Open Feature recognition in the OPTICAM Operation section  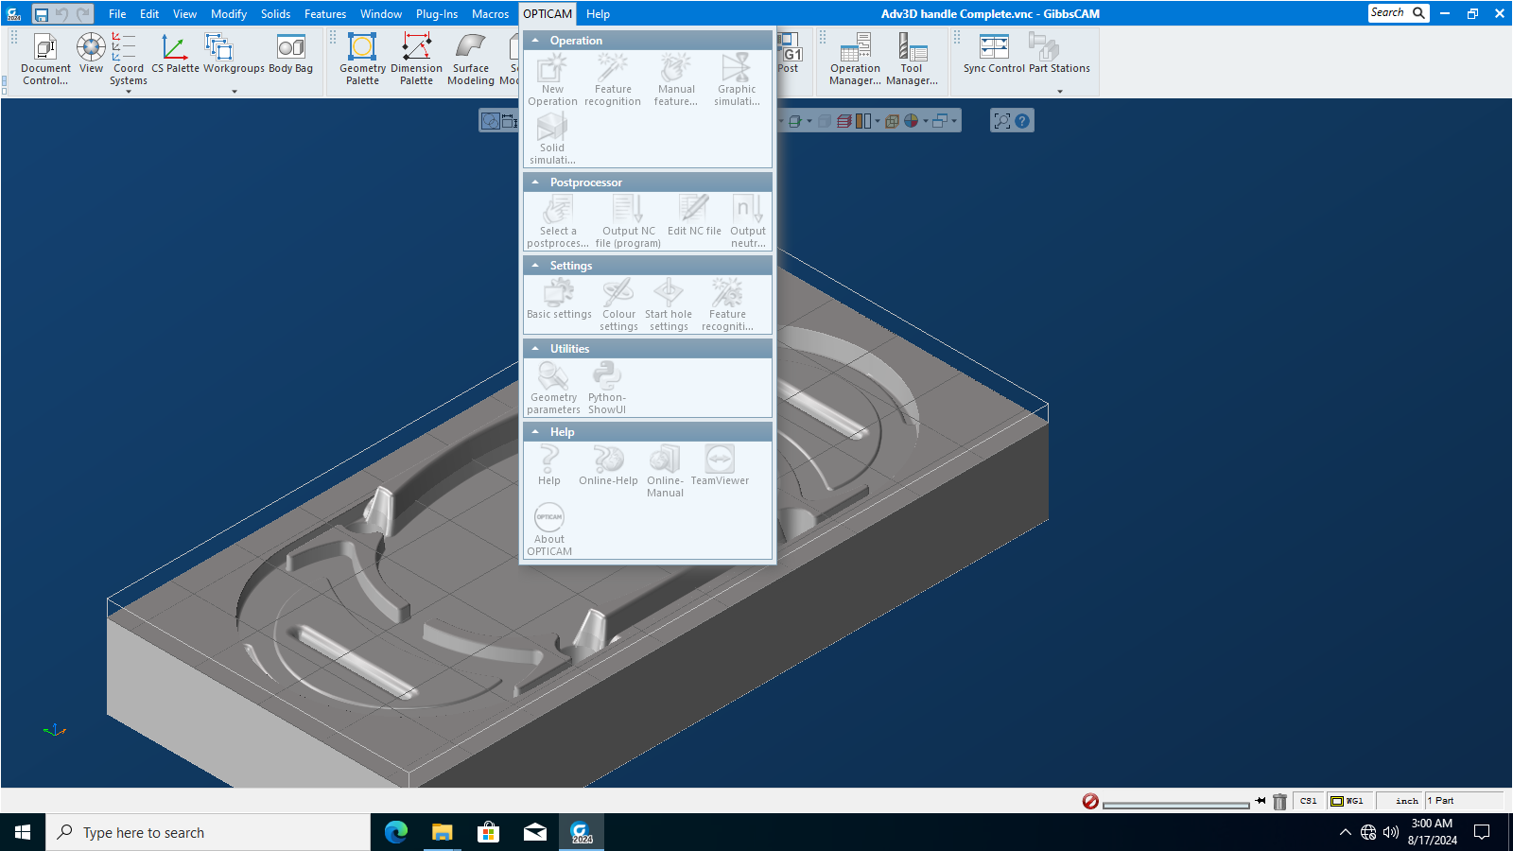click(613, 79)
